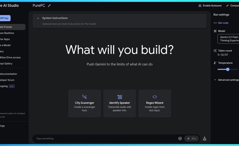Screen dimensions: 239x146
Task: Open the City Scavenger sample card
Action: tap(84, 104)
